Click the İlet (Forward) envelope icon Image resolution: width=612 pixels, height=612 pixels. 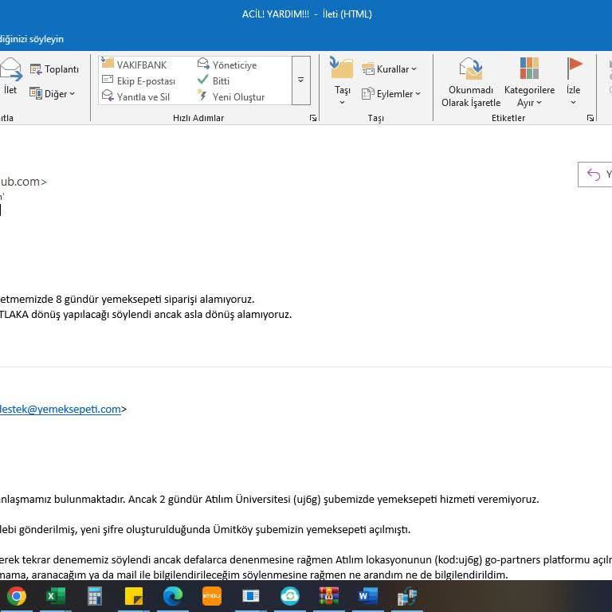coord(10,69)
